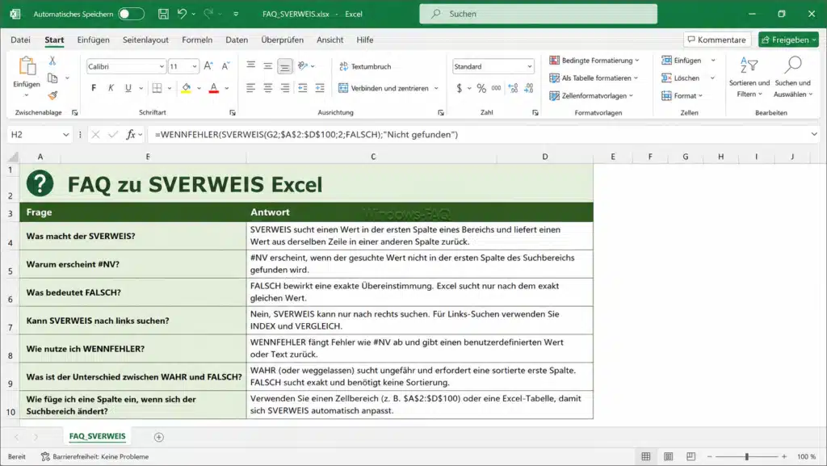Viewport: 827px width, 466px height.
Task: Click Löschen cells button
Action: (x=681, y=78)
